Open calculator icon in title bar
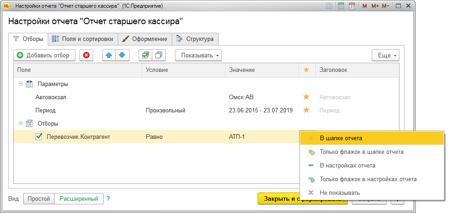This screenshot has width=449, height=213. pyautogui.click(x=341, y=6)
